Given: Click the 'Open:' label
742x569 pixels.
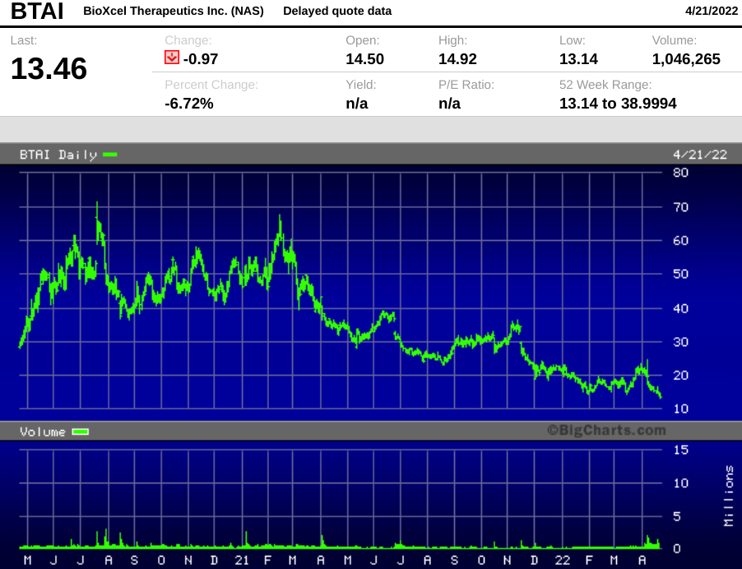Looking at the screenshot, I should click(x=362, y=40).
